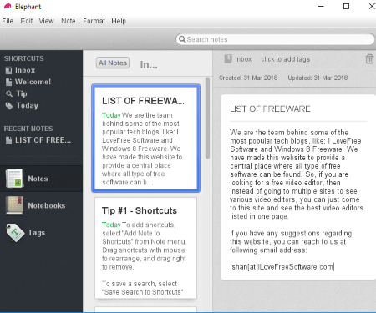Switch to the Tags section
The width and height of the screenshot is (376, 313).
point(41,233)
